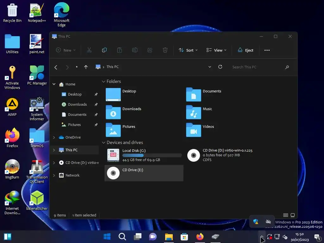Image resolution: width=324 pixels, height=243 pixels.
Task: Select Local Disk (C:) drive
Action: [x=144, y=155]
